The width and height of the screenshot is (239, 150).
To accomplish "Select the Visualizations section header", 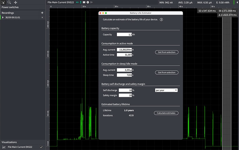I will [x=9, y=142].
